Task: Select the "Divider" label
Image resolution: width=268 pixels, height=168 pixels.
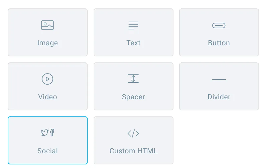Action: [219, 97]
